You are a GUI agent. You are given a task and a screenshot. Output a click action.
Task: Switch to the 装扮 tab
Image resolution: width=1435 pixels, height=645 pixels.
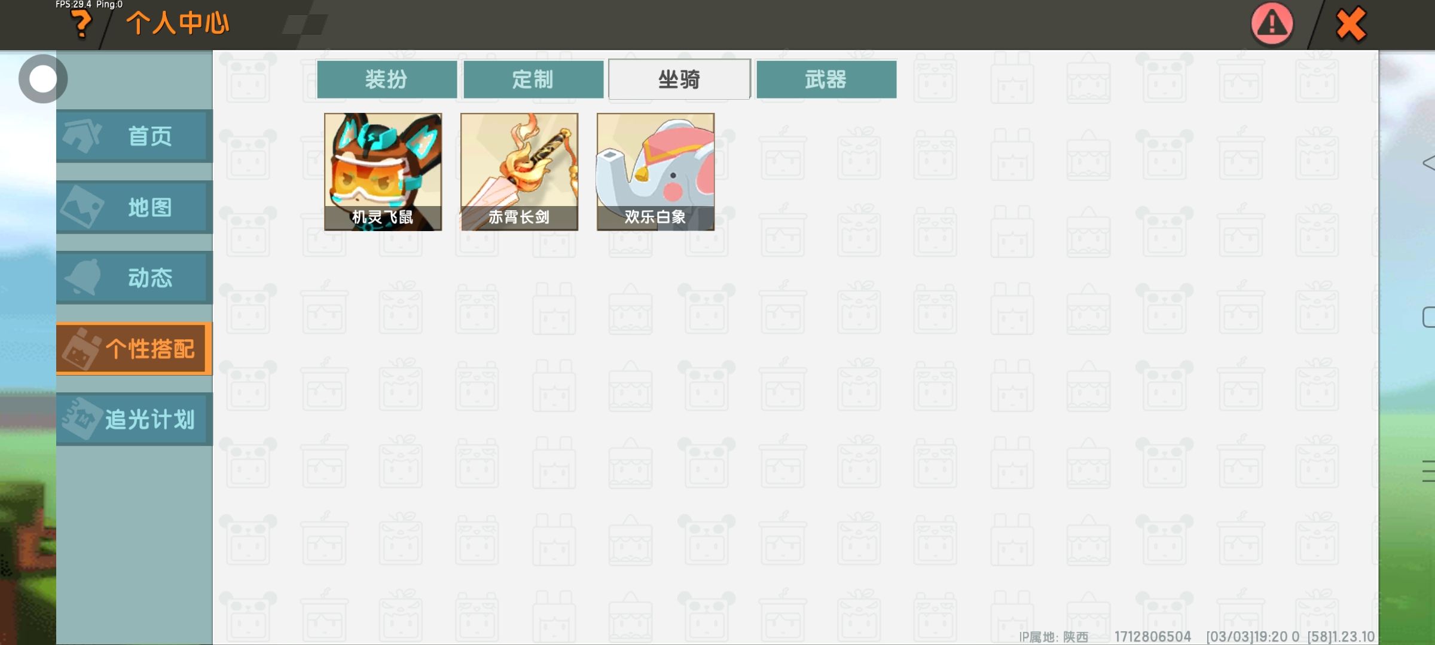coord(387,79)
